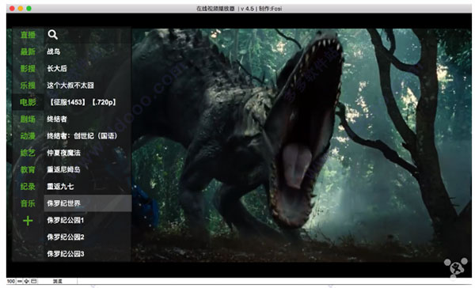The image size is (475, 288).
Task: Open the 剧场 category
Action: coord(28,119)
